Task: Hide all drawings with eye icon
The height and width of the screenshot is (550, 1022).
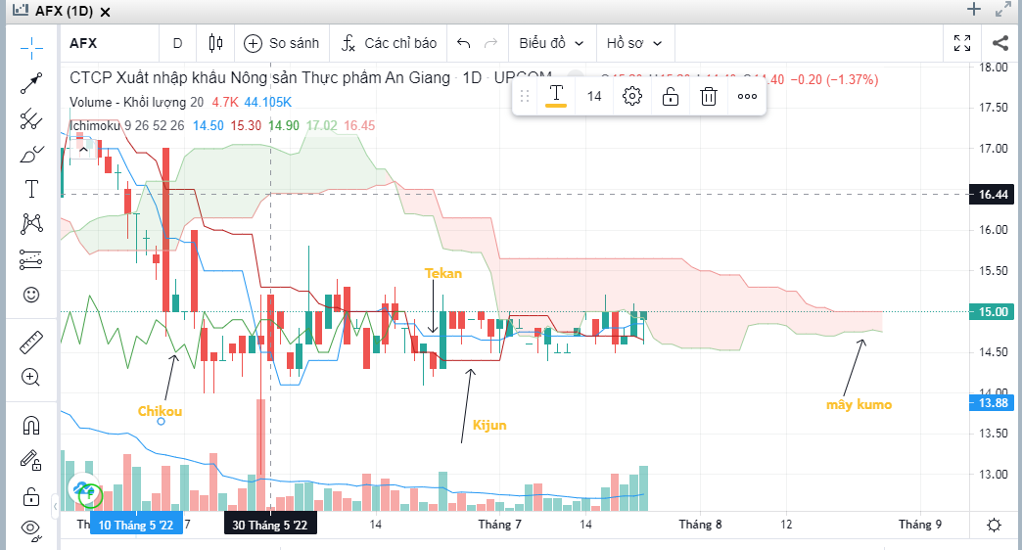Action: coord(31,529)
